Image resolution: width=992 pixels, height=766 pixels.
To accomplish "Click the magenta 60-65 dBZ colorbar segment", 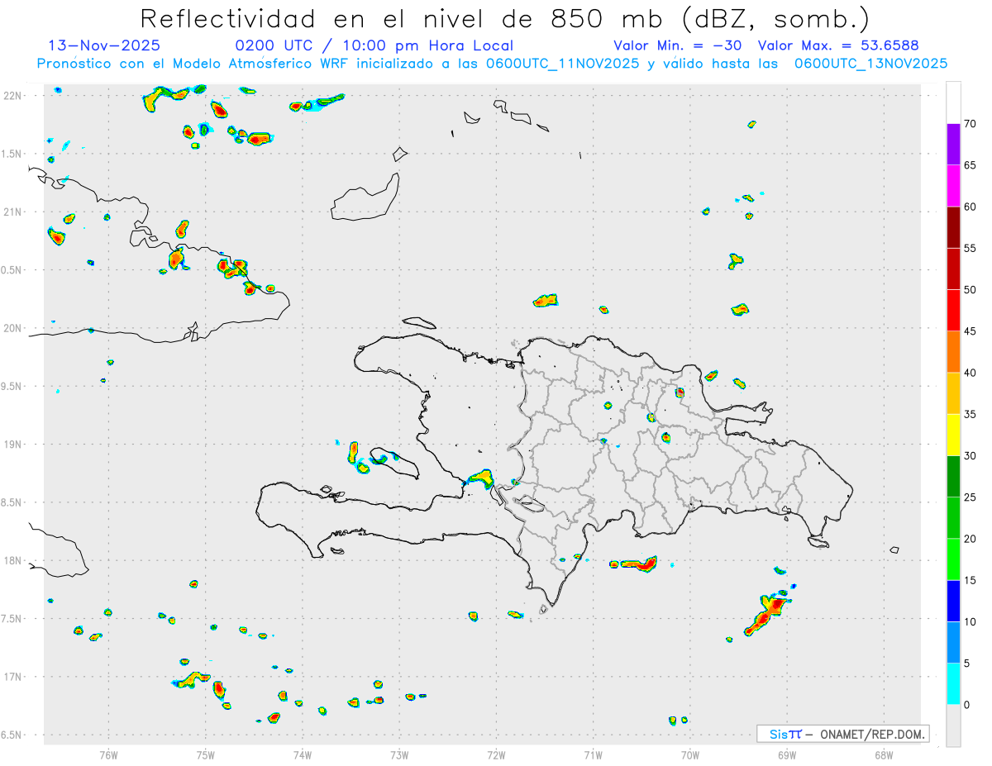I will click(x=953, y=186).
